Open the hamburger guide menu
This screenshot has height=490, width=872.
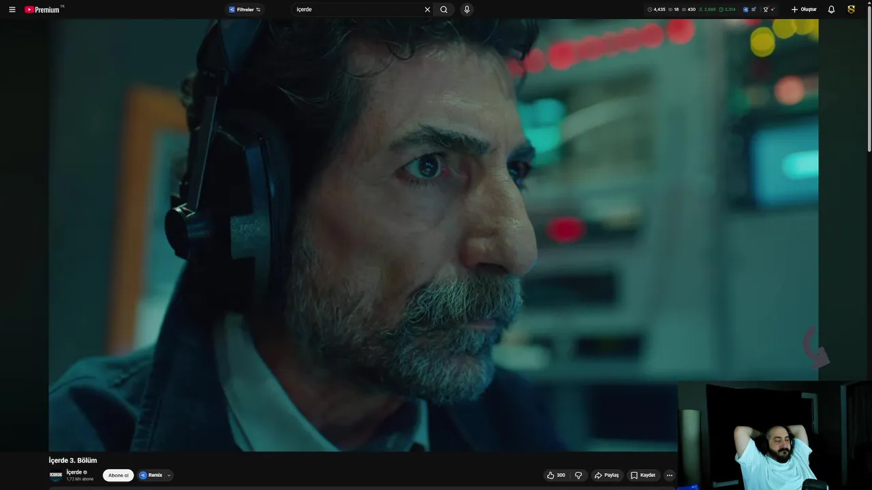coord(12,10)
